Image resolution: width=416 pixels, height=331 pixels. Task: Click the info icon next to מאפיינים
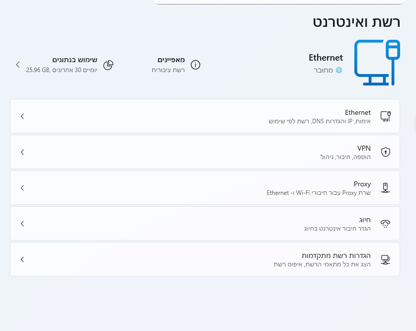point(195,65)
